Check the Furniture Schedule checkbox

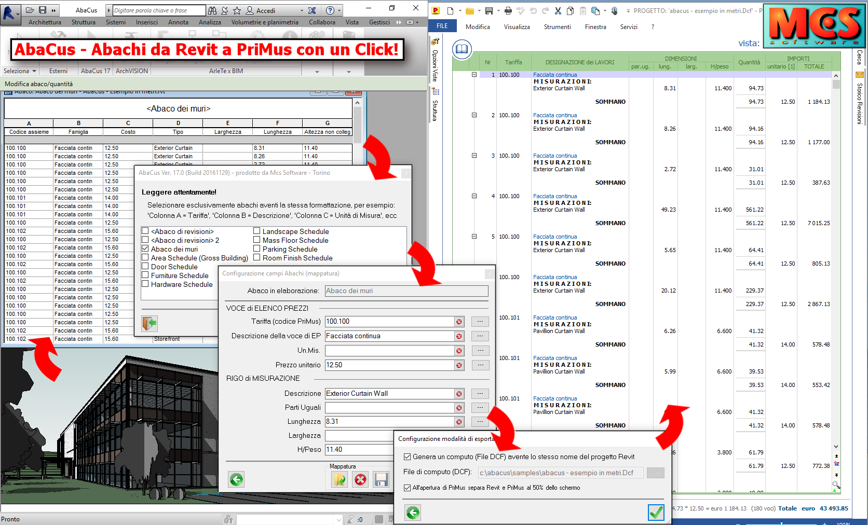145,275
